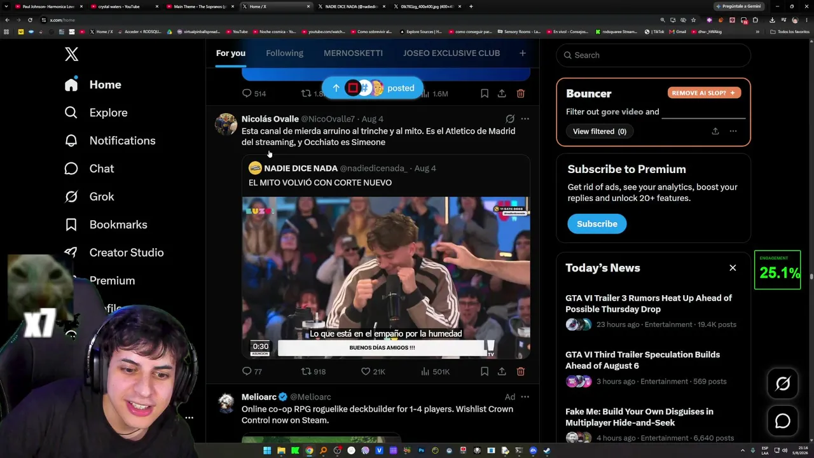Open a new browser tab

[x=471, y=6]
